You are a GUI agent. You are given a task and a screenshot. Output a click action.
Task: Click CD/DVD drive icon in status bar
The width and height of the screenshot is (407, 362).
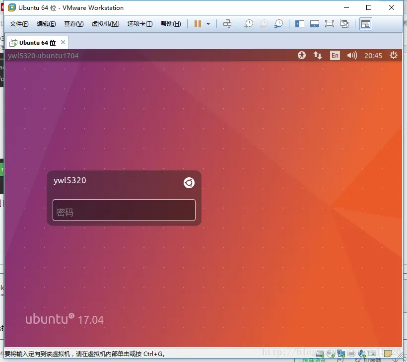coord(331,354)
